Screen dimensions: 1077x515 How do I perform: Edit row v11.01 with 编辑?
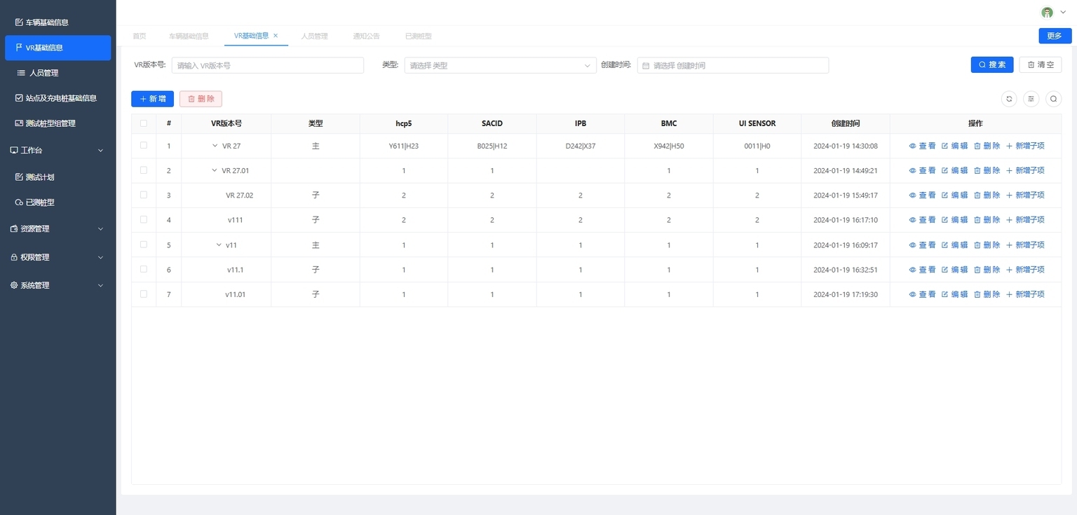(x=954, y=294)
